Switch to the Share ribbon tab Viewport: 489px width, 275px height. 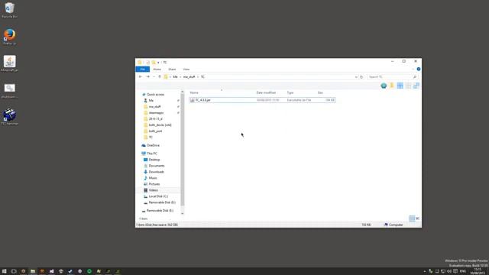(172, 70)
